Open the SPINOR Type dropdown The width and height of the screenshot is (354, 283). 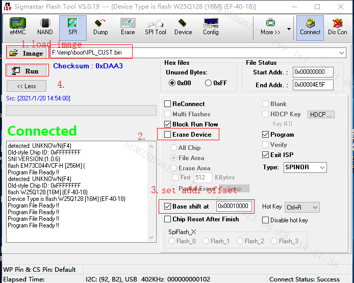[305, 167]
